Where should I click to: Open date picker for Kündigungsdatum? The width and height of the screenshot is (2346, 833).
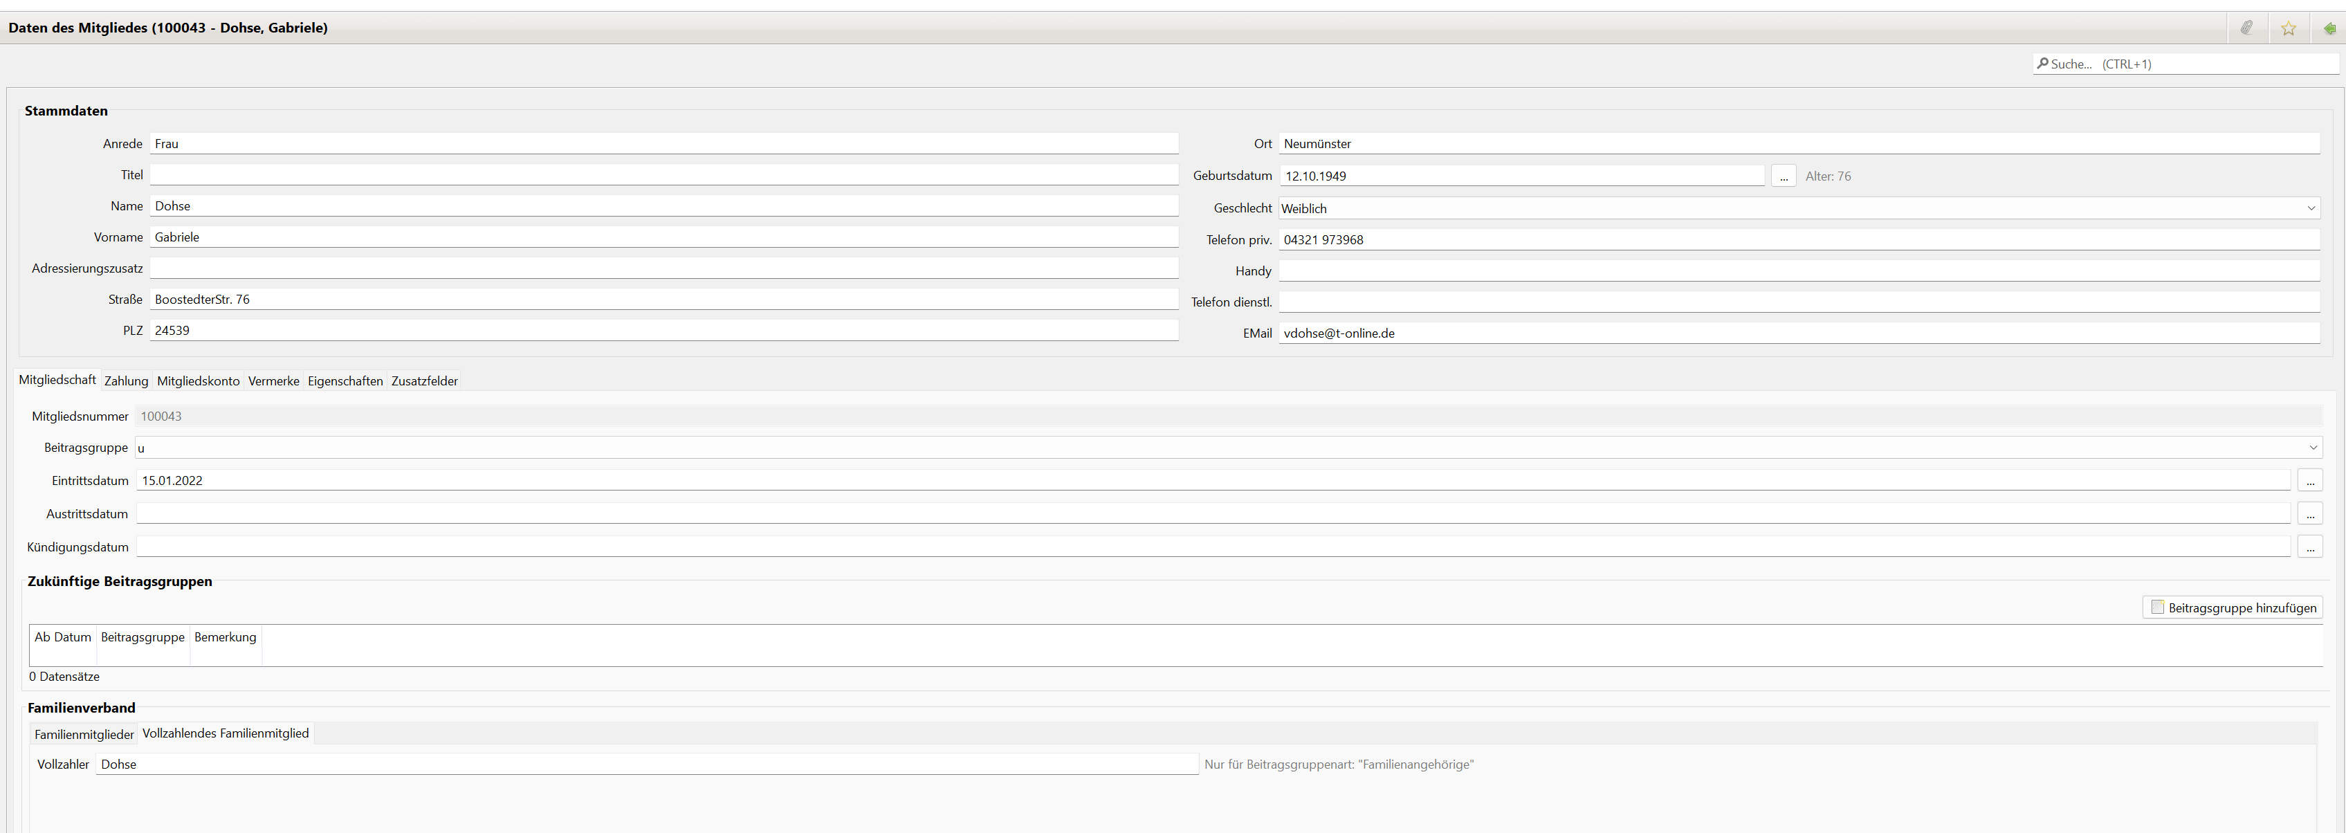coord(2309,547)
